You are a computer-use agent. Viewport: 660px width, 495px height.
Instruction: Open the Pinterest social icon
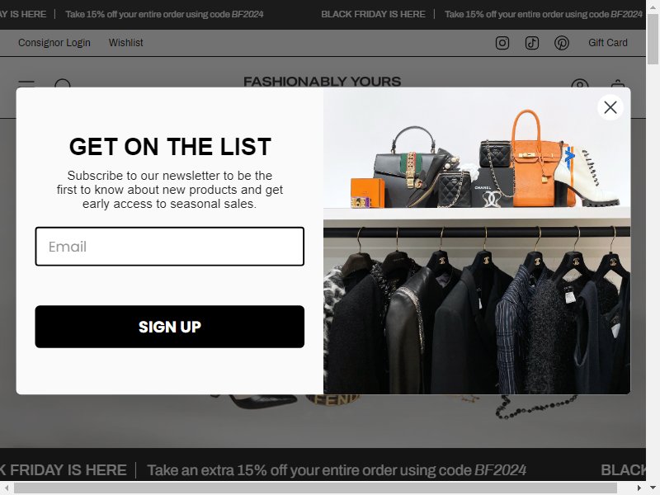tap(562, 43)
